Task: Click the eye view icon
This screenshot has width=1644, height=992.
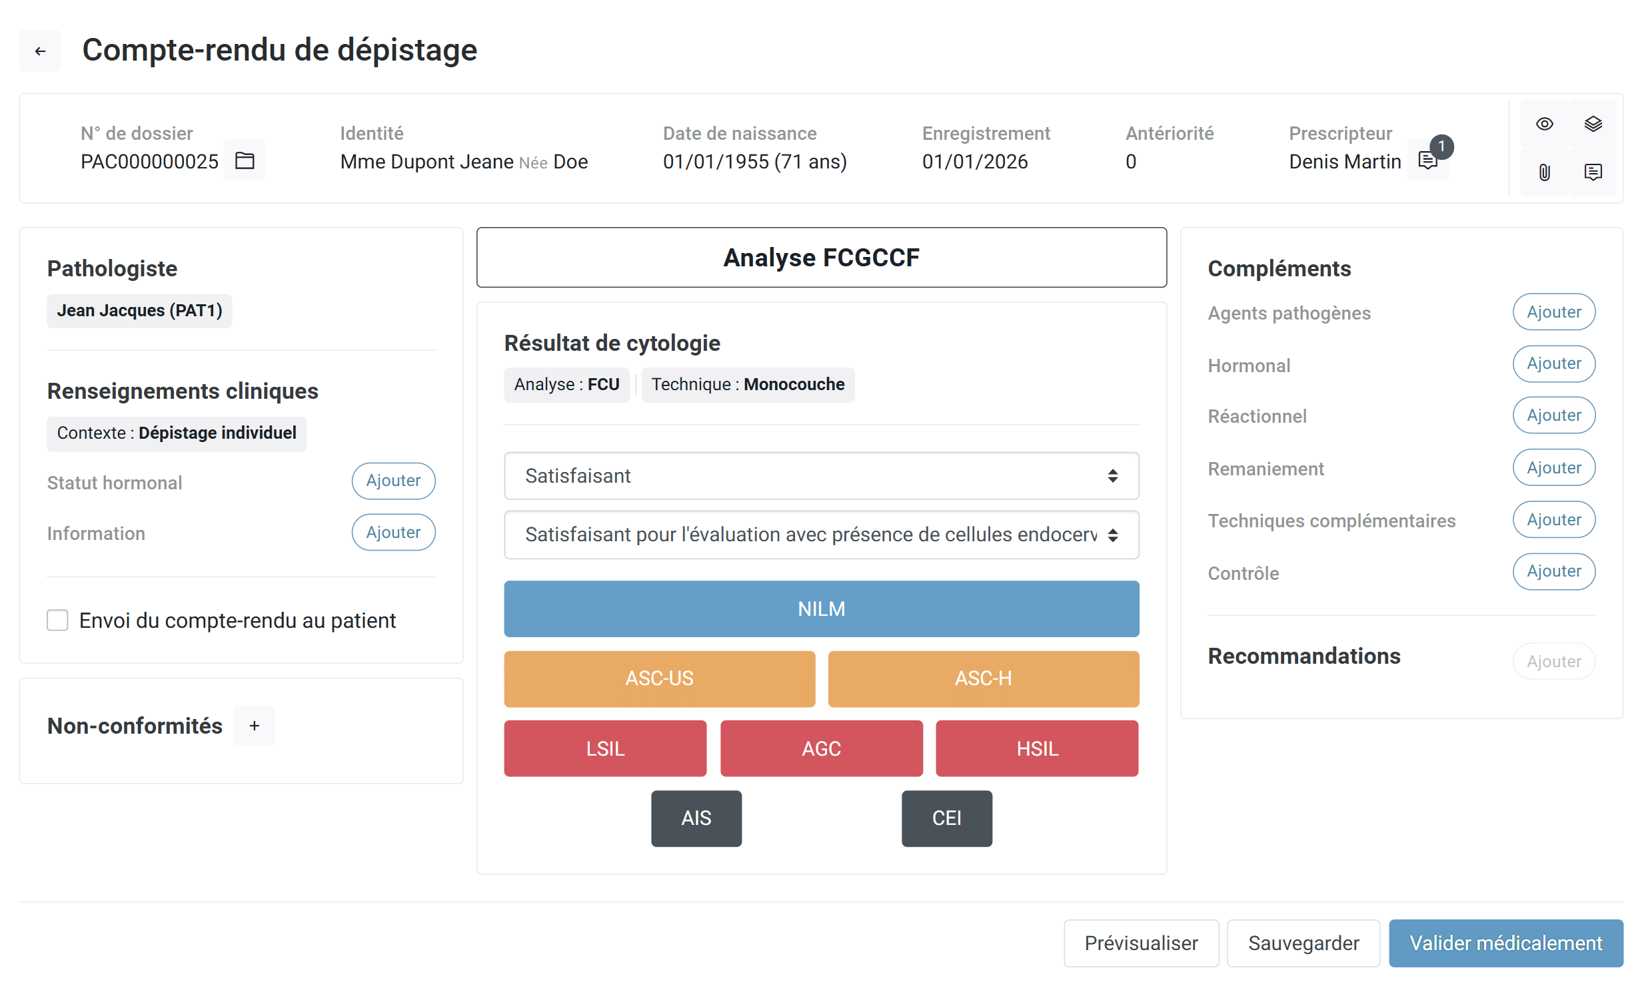Action: click(x=1545, y=124)
